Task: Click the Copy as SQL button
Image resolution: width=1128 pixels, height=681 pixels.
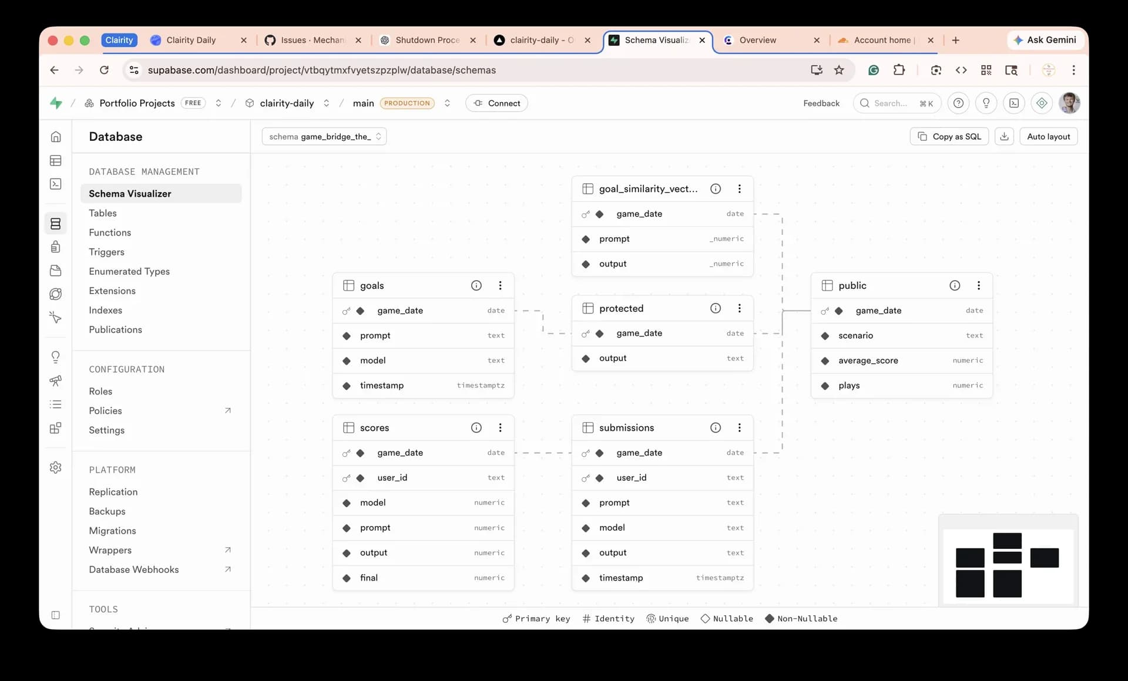Action: click(949, 136)
